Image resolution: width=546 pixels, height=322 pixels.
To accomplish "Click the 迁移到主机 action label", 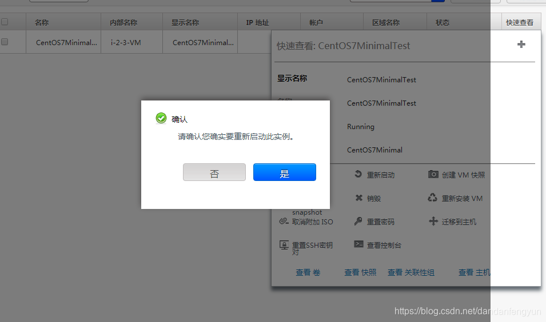I will click(x=459, y=222).
